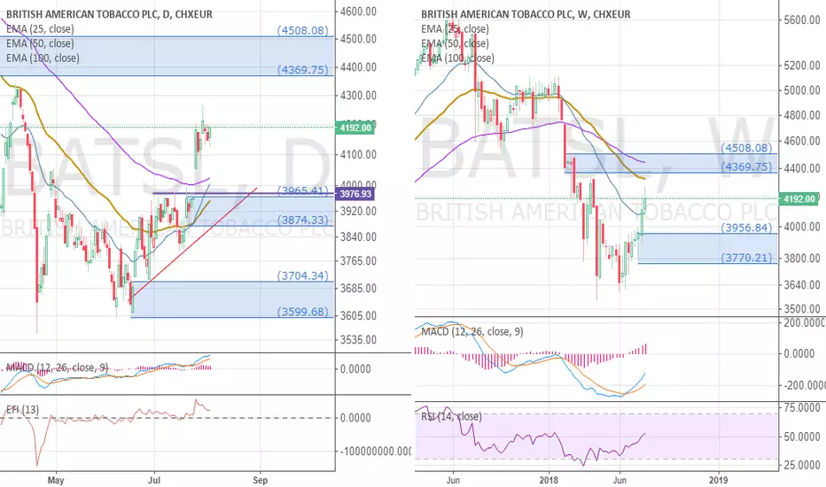Click the 3500.00 price axis value on weekly chart
This screenshot has width=826, height=487.
pyautogui.click(x=802, y=309)
